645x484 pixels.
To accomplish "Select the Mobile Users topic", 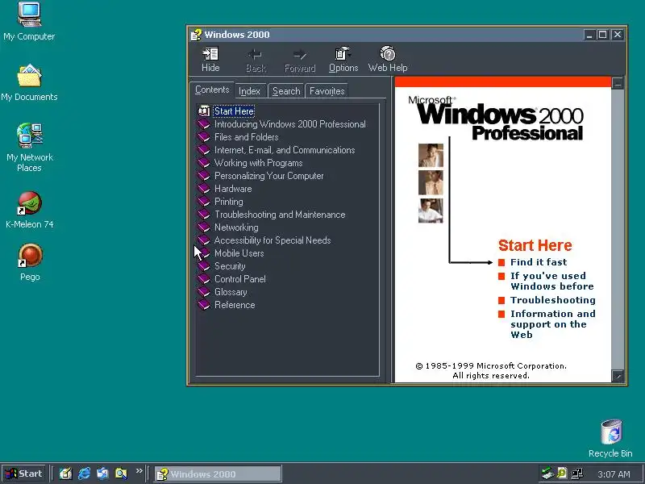I will [x=239, y=253].
